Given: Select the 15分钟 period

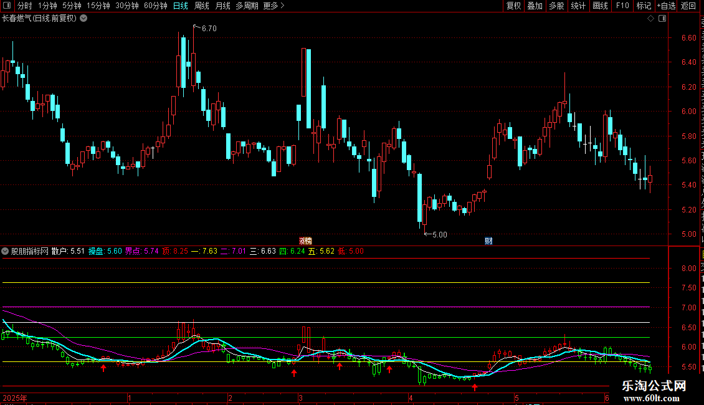Looking at the screenshot, I should point(98,6).
